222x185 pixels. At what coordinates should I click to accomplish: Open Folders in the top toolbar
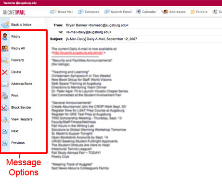tap(199, 12)
